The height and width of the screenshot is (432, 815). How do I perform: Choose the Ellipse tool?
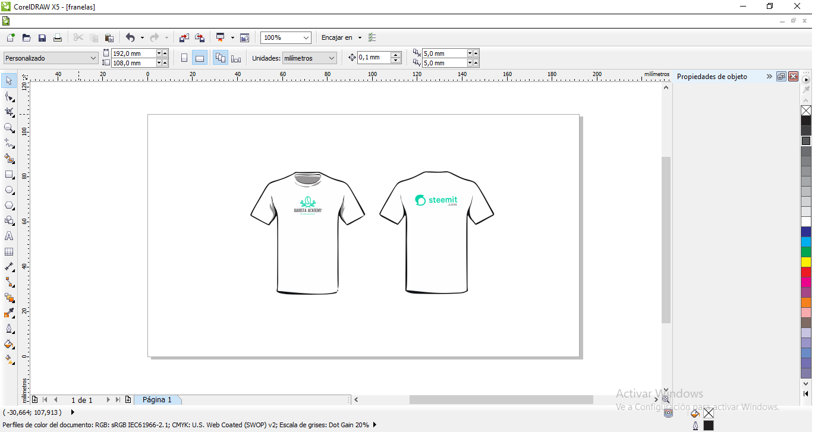click(x=9, y=190)
